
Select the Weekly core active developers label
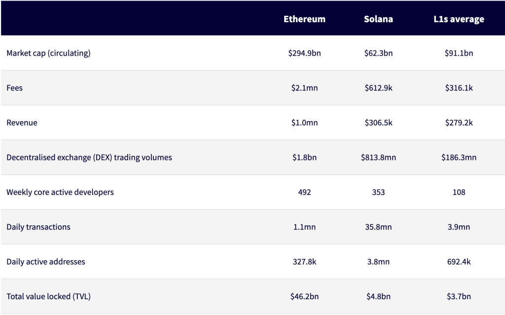(x=60, y=192)
